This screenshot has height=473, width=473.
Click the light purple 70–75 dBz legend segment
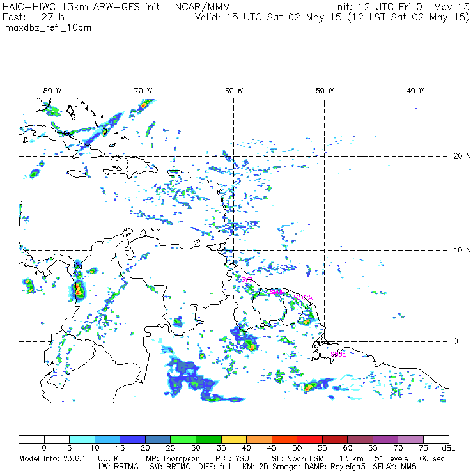point(410,439)
